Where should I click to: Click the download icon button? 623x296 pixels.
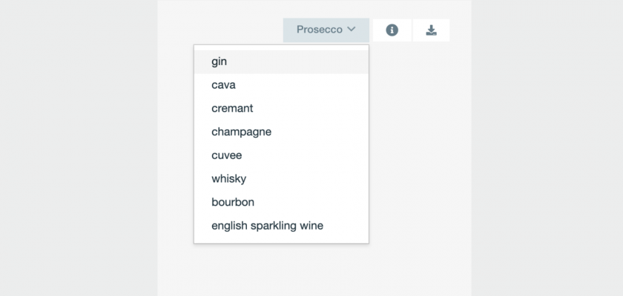431,30
